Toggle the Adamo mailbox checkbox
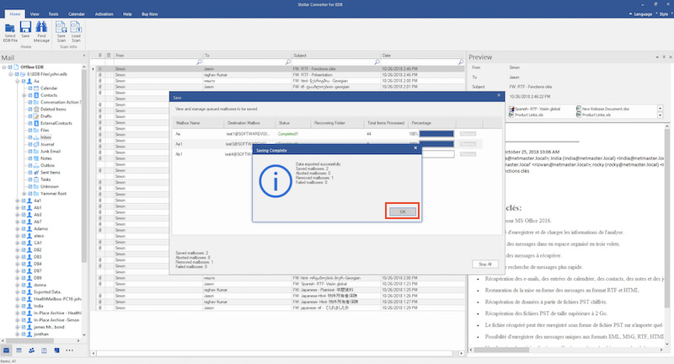 (x=24, y=228)
